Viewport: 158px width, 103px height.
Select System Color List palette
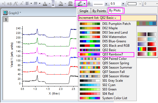coord(107,98)
